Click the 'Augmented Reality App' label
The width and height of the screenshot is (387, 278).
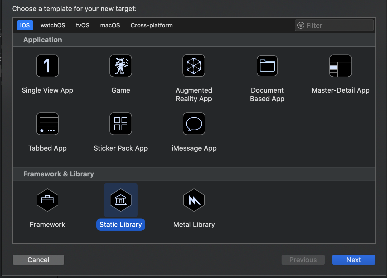[x=194, y=95]
